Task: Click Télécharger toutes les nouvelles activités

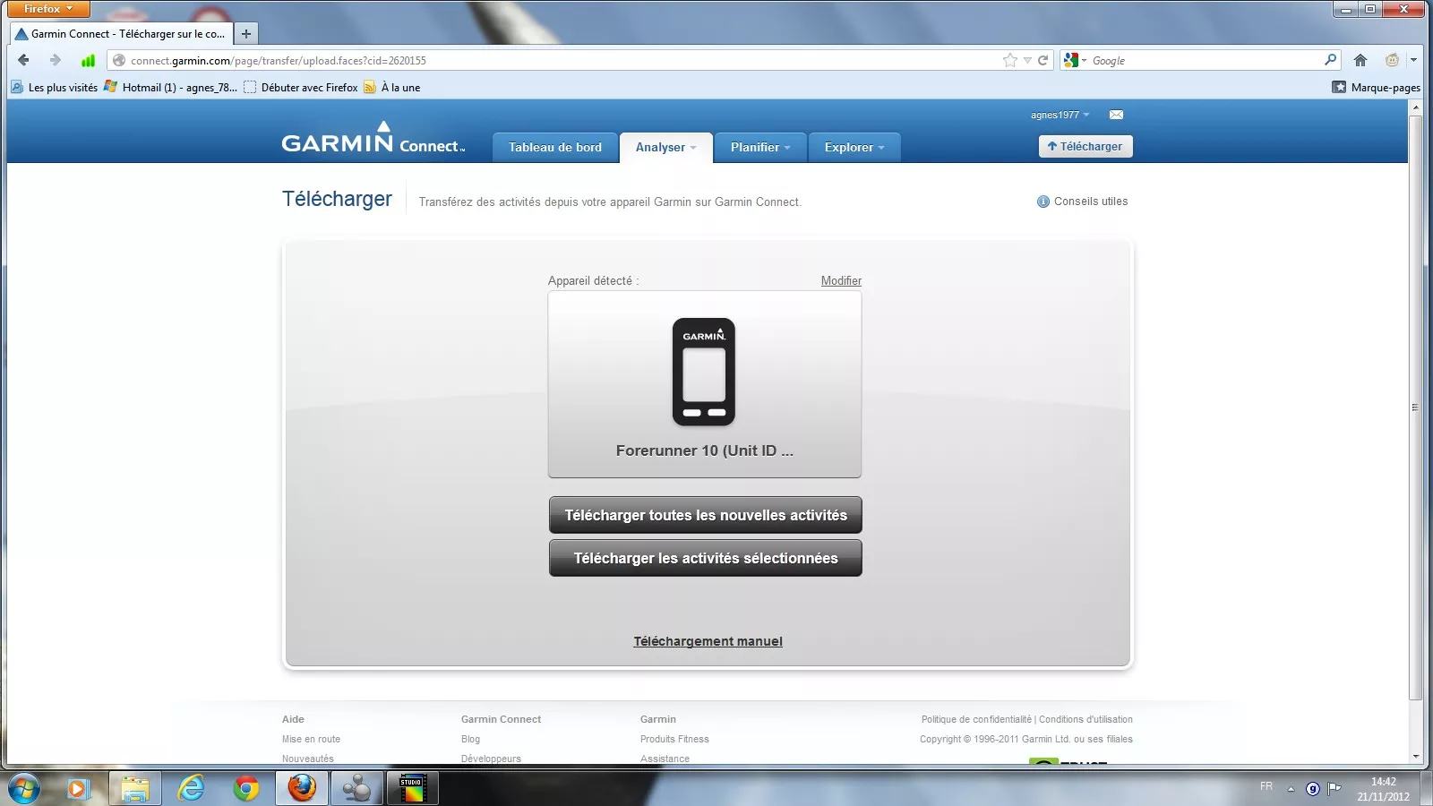Action: (x=706, y=515)
